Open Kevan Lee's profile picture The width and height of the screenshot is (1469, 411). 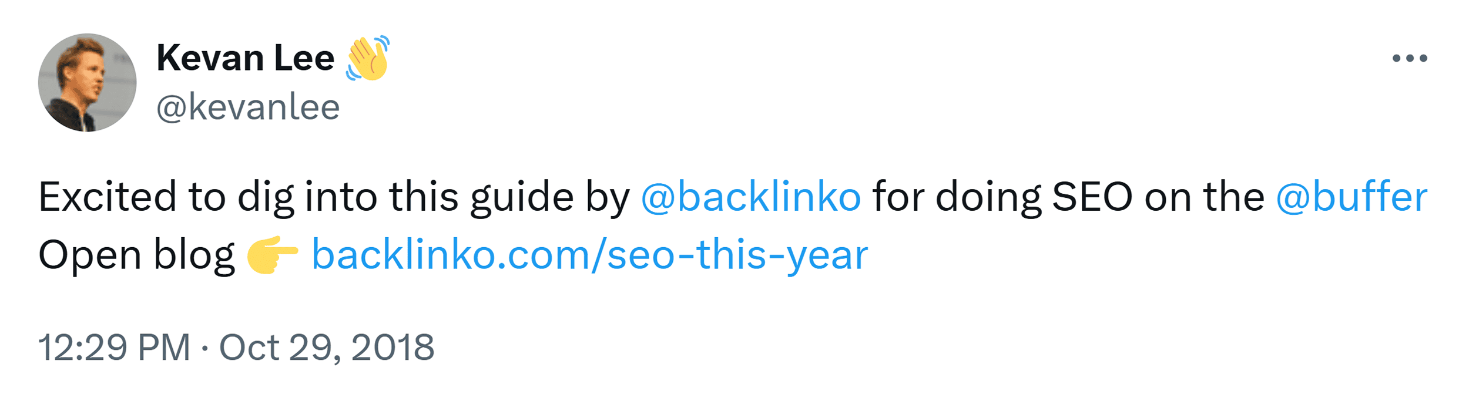(87, 82)
